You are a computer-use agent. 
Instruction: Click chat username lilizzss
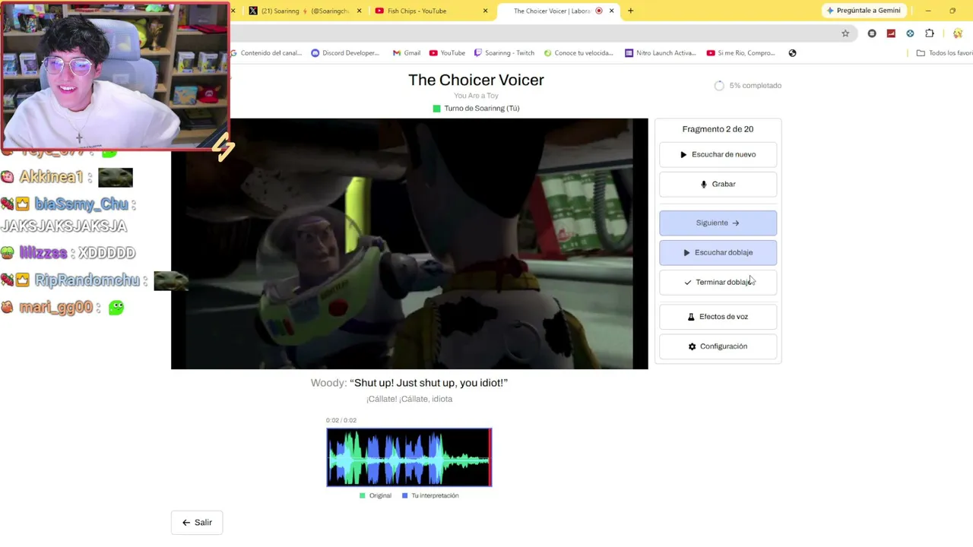tap(43, 253)
